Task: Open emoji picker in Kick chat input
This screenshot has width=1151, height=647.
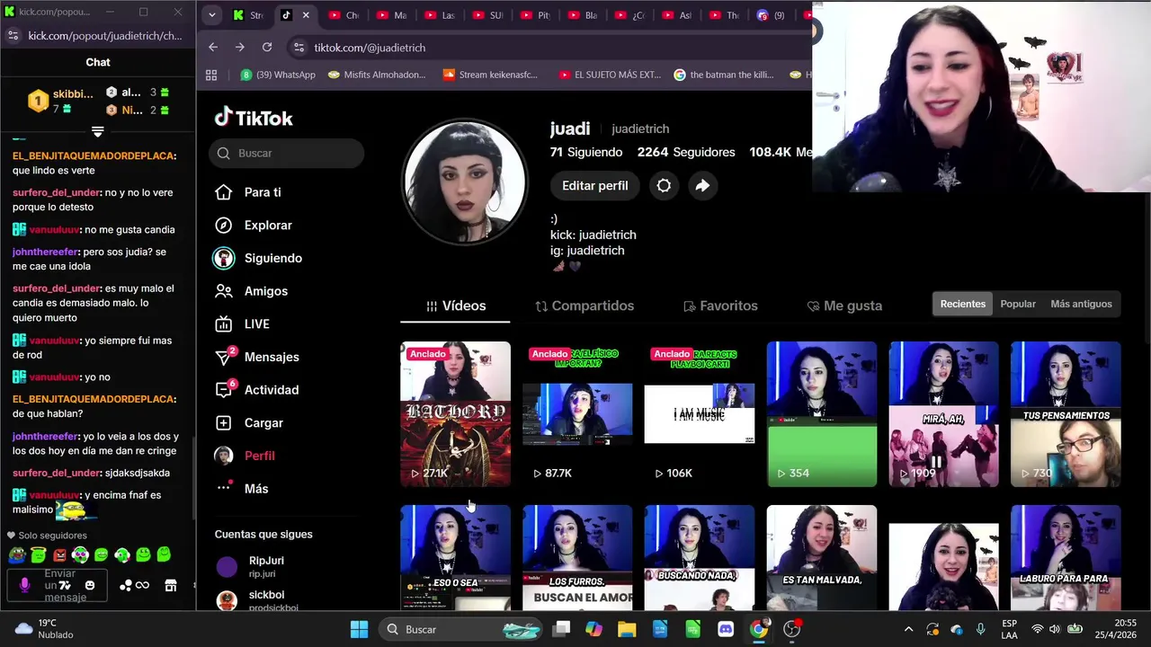Action: coord(89,585)
